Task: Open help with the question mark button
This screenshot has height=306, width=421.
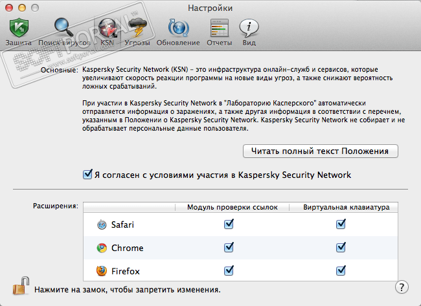Action: pos(402,286)
